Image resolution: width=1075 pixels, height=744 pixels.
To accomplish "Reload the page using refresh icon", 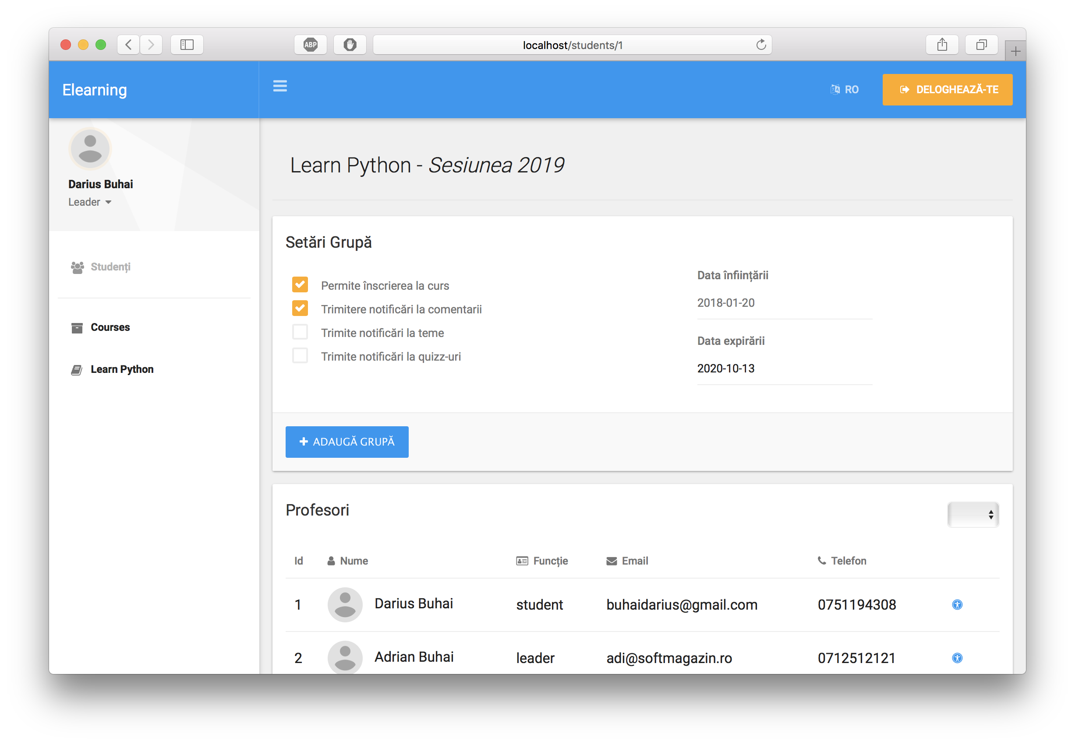I will (x=760, y=45).
